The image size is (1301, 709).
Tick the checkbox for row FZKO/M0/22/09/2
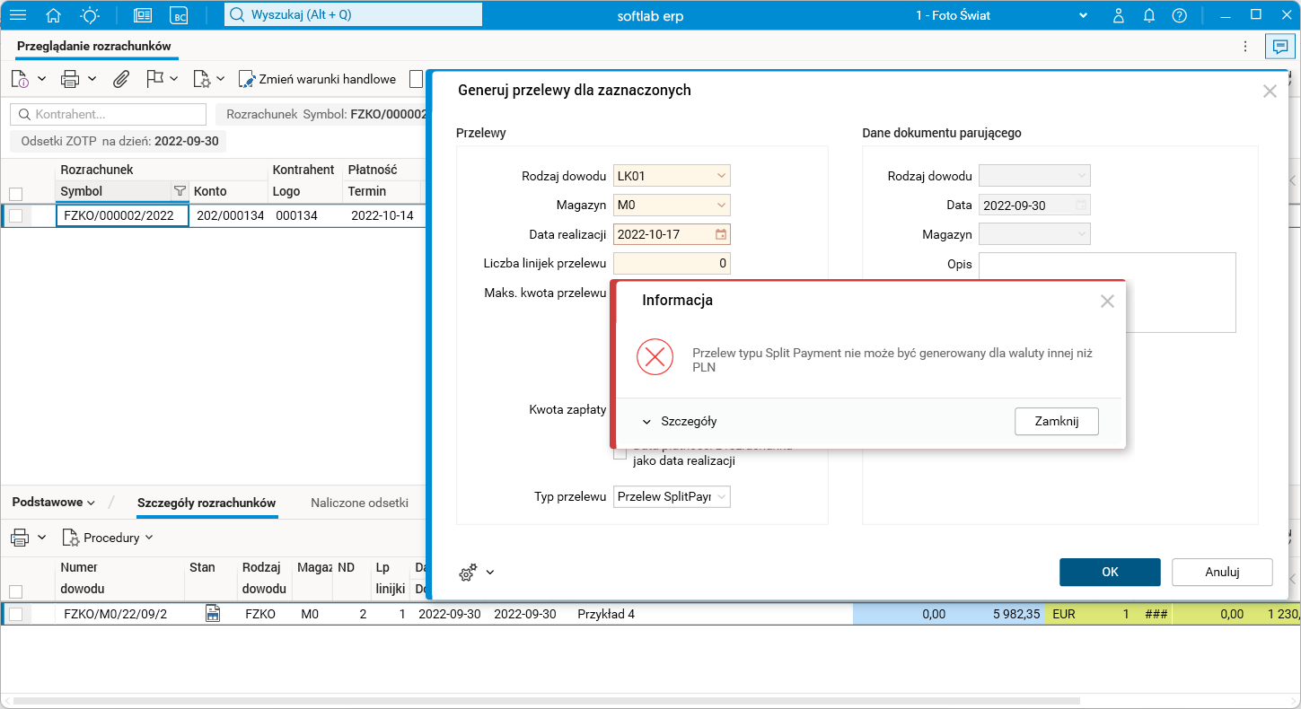click(x=15, y=614)
